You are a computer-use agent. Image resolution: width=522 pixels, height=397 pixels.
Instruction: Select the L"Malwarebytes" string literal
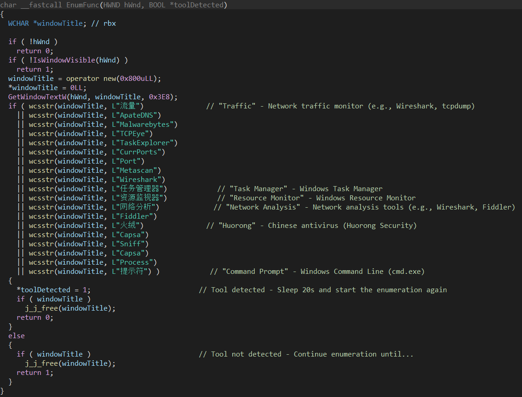pyautogui.click(x=143, y=125)
